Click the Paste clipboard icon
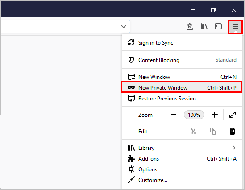Image resolution: width=245 pixels, height=190 pixels. [232, 131]
